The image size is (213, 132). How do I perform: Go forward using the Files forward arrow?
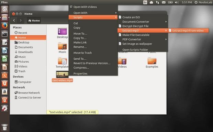pyautogui.click(x=21, y=21)
